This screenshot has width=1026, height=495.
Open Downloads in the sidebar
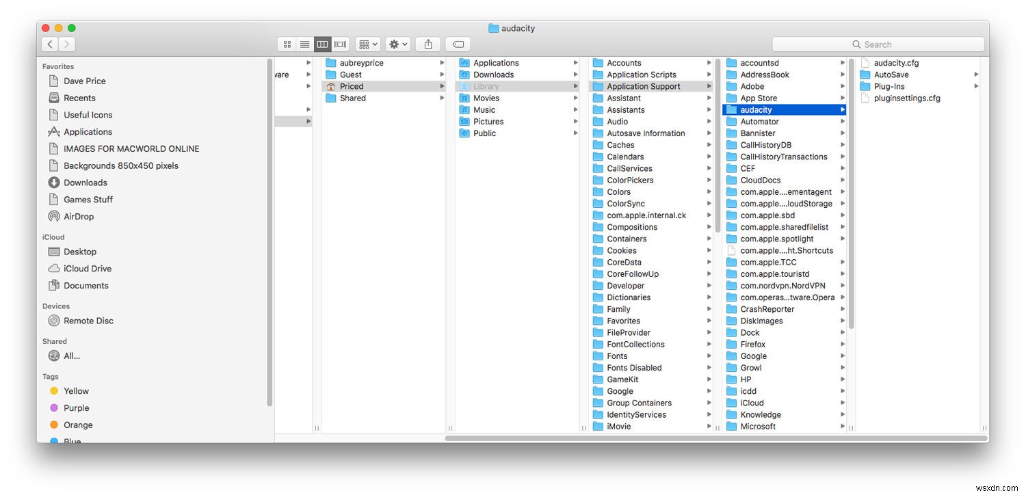pyautogui.click(x=85, y=183)
